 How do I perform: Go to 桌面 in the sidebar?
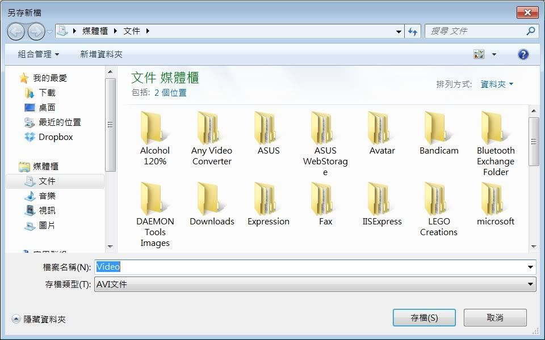[40, 108]
